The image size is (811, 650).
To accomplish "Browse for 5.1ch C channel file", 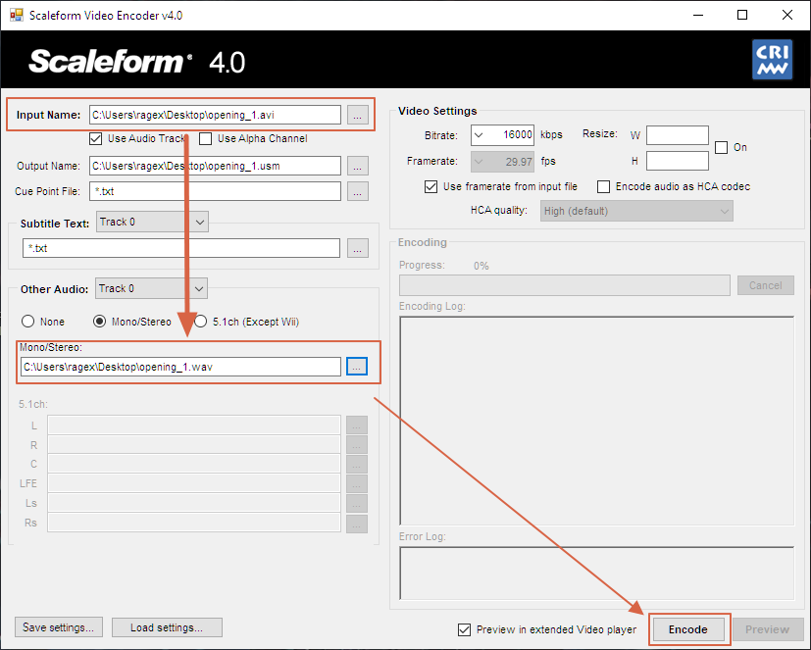I will coord(356,464).
